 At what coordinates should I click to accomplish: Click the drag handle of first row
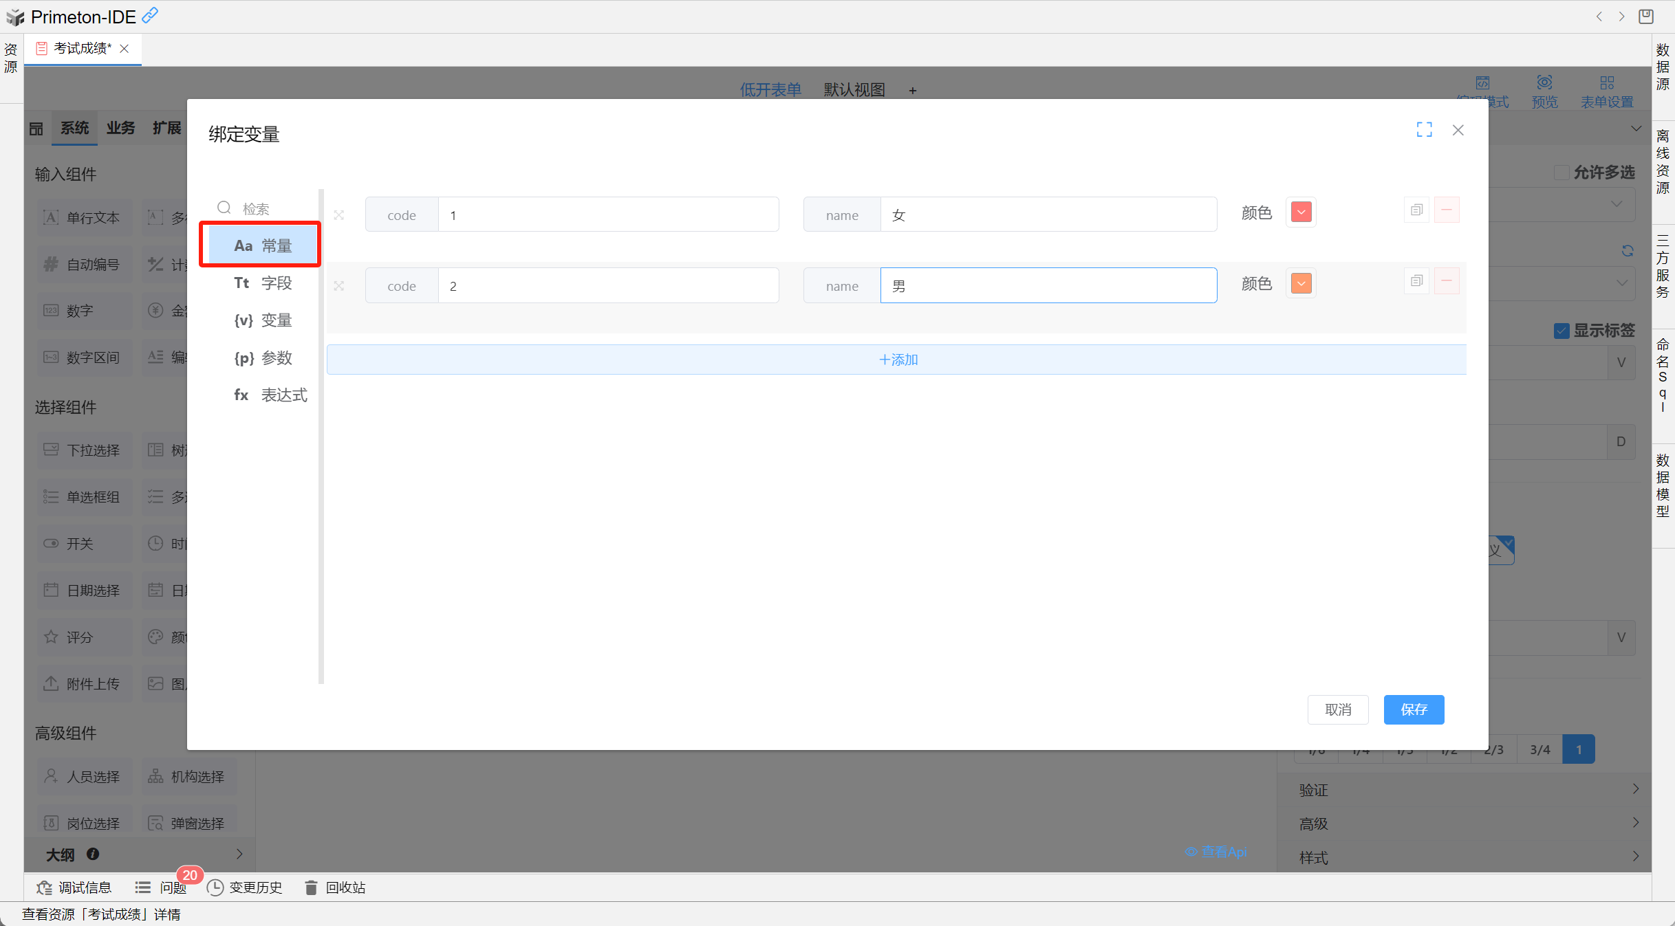tap(339, 215)
